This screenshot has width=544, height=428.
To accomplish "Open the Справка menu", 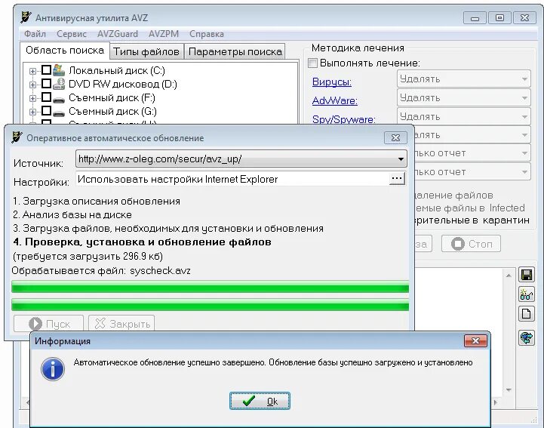I will (207, 34).
